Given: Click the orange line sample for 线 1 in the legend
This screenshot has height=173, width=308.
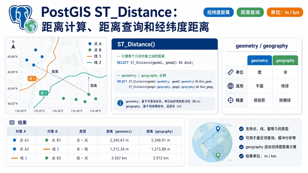Looking at the screenshot, I should tap(89, 56).
